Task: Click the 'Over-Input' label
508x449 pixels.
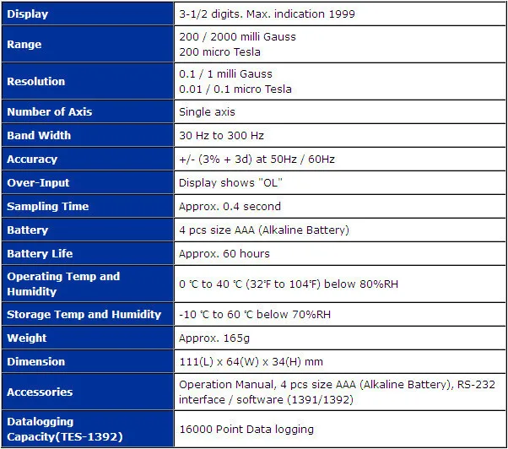Action: tap(38, 182)
